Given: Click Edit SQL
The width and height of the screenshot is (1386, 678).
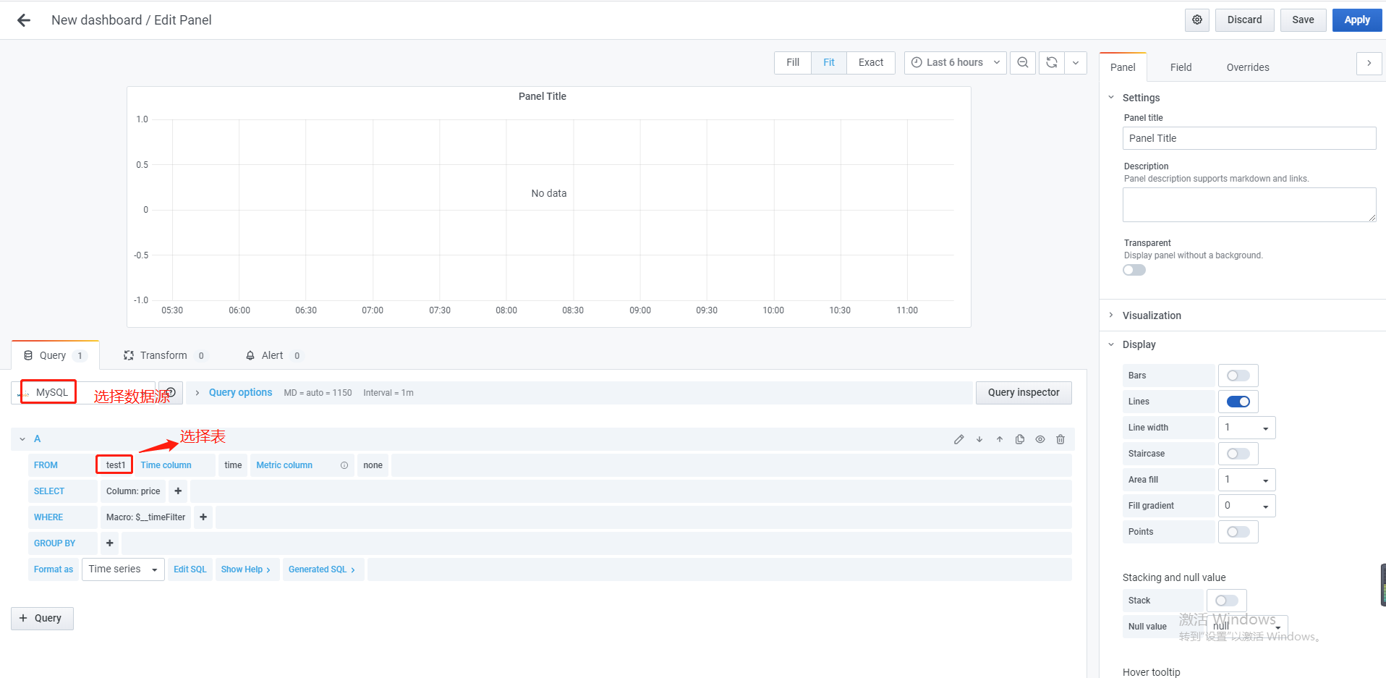Looking at the screenshot, I should click(190, 569).
